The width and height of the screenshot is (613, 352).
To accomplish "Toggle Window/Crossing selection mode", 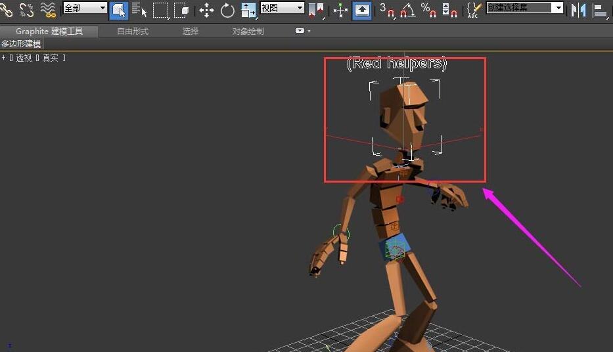I will click(x=181, y=10).
